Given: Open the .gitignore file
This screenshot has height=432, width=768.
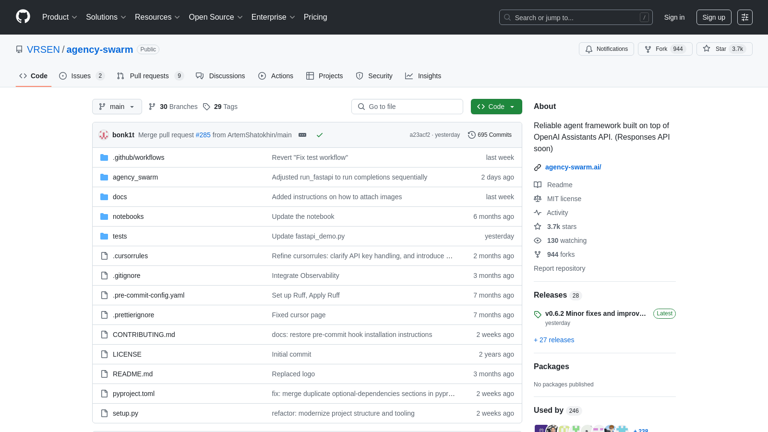Looking at the screenshot, I should [x=127, y=276].
